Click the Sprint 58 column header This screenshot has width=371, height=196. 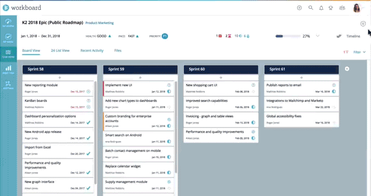(x=60, y=69)
